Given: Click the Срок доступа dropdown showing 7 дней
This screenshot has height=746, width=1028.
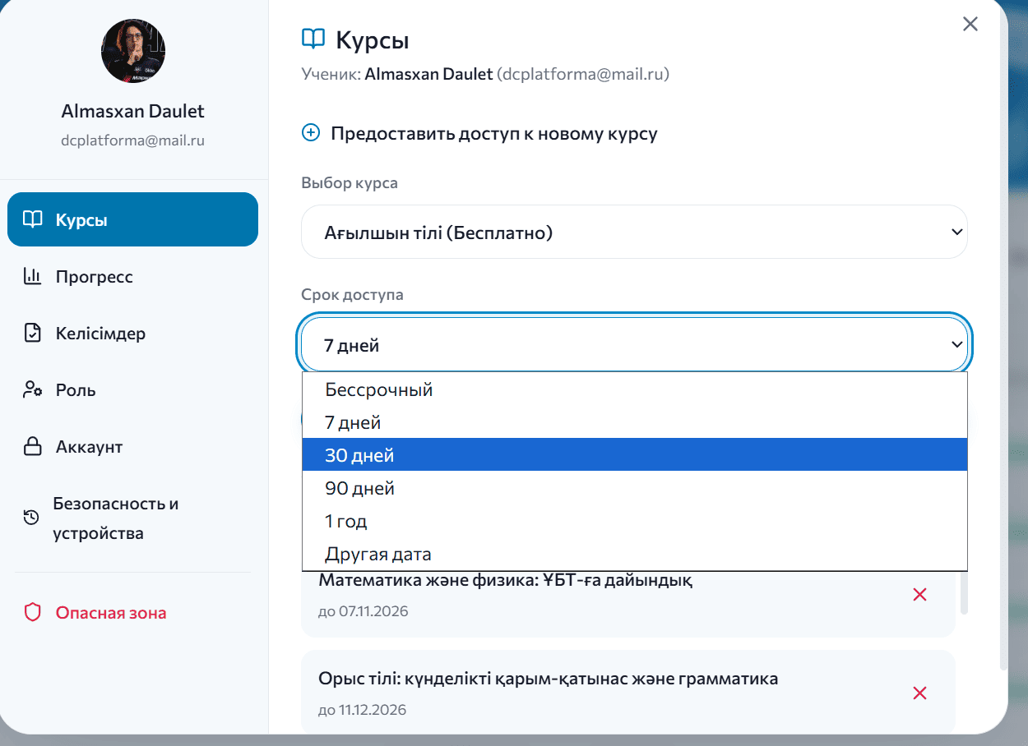Looking at the screenshot, I should click(634, 344).
